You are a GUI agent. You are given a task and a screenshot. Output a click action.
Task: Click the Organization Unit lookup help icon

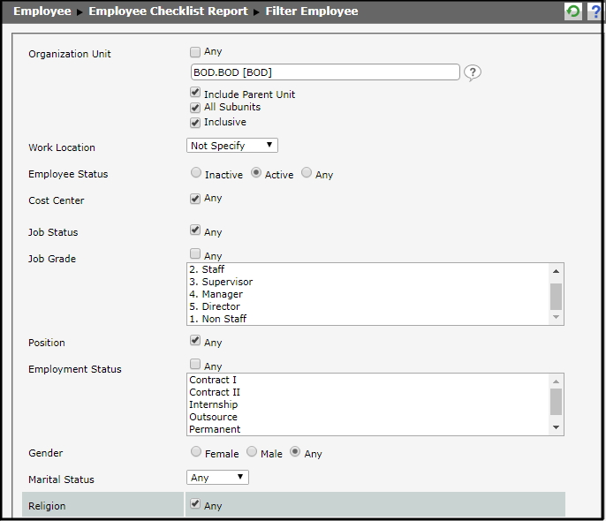click(x=473, y=72)
